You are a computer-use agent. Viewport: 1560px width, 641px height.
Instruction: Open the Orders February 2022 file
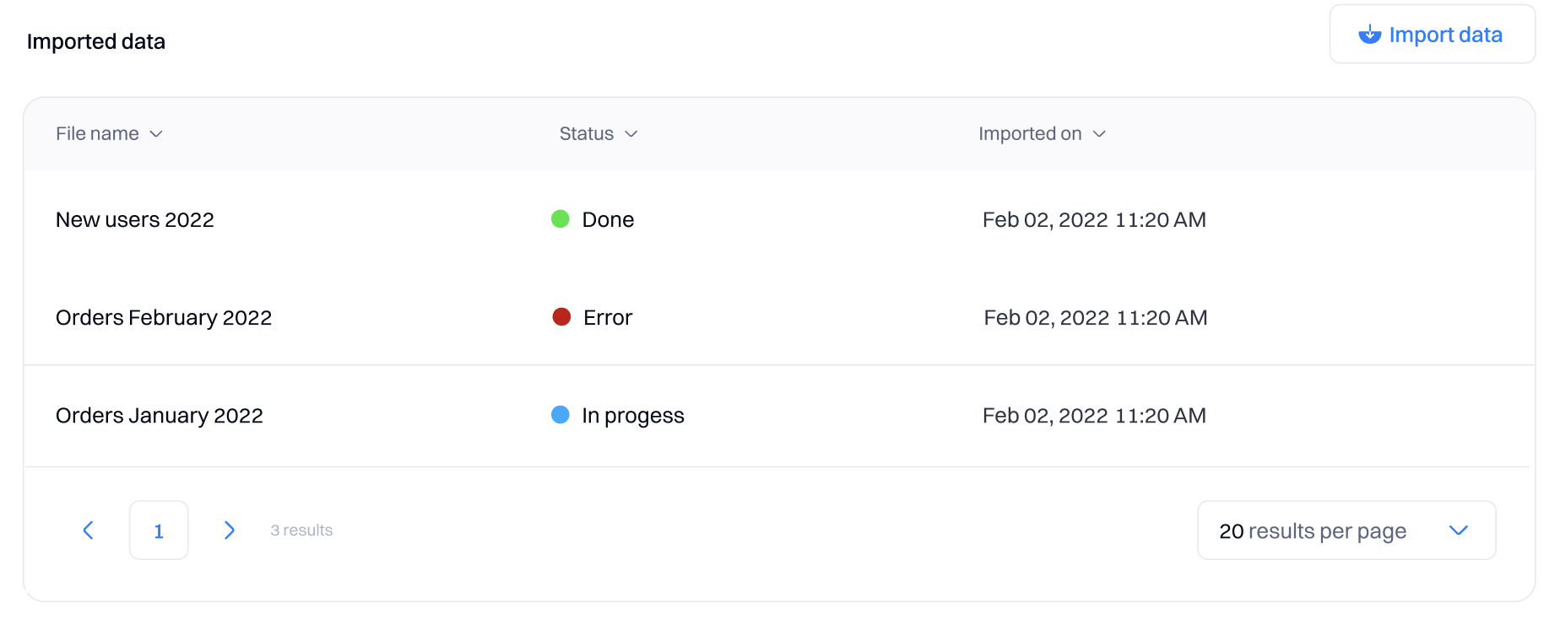coord(164,318)
